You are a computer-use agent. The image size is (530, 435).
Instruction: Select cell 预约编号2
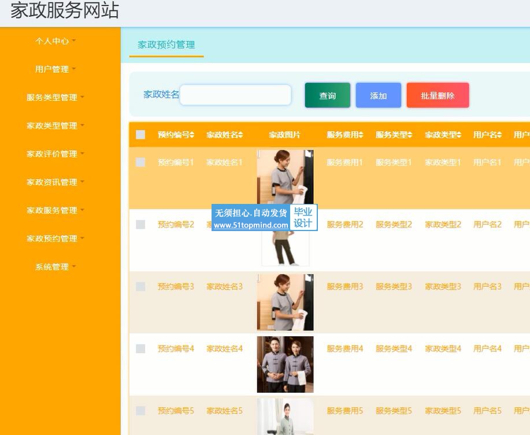176,225
